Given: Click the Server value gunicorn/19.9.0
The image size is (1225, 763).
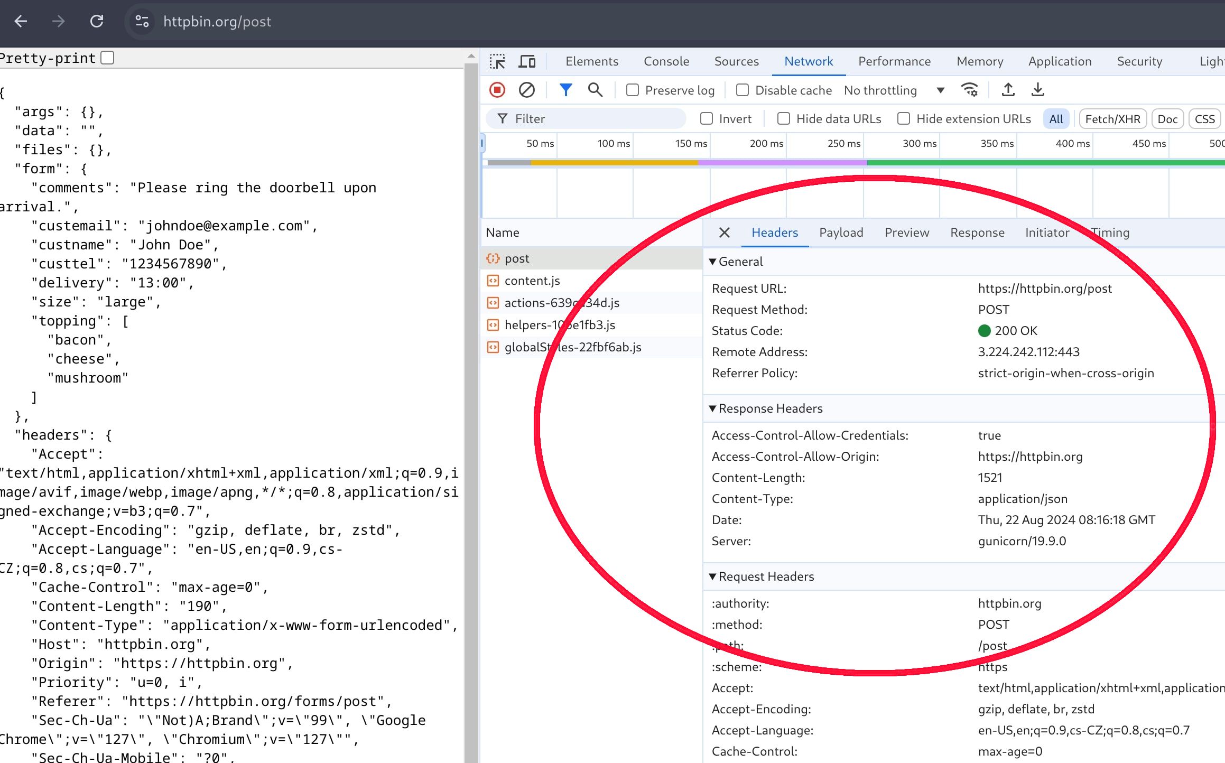Looking at the screenshot, I should click(x=1022, y=541).
